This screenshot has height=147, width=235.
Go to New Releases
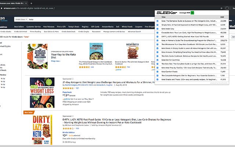pyautogui.click(x=49, y=27)
